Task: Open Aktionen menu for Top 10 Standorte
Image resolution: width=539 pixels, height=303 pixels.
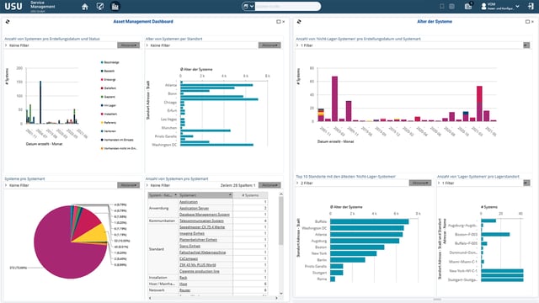Action: click(420, 183)
